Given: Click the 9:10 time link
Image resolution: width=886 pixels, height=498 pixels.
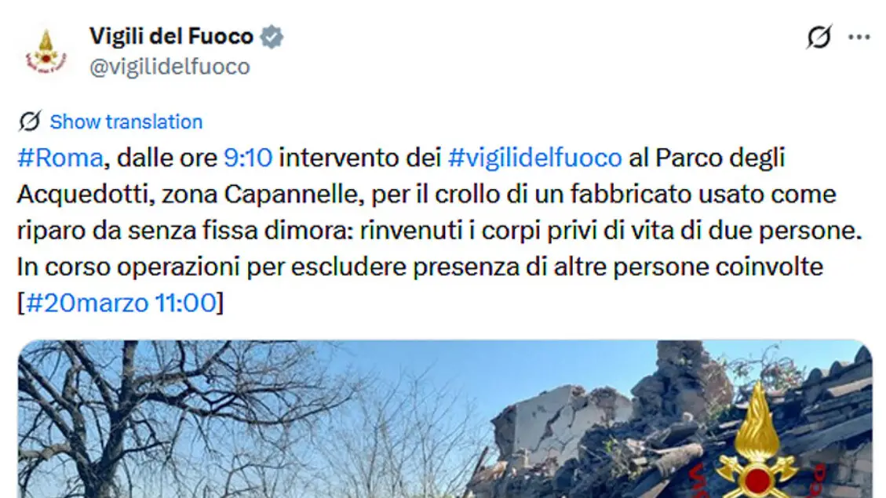Looking at the screenshot, I should tap(248, 158).
